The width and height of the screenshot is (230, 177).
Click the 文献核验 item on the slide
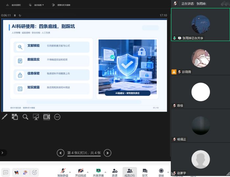point(52,47)
